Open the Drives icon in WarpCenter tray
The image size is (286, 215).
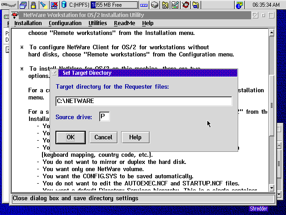click(155, 5)
